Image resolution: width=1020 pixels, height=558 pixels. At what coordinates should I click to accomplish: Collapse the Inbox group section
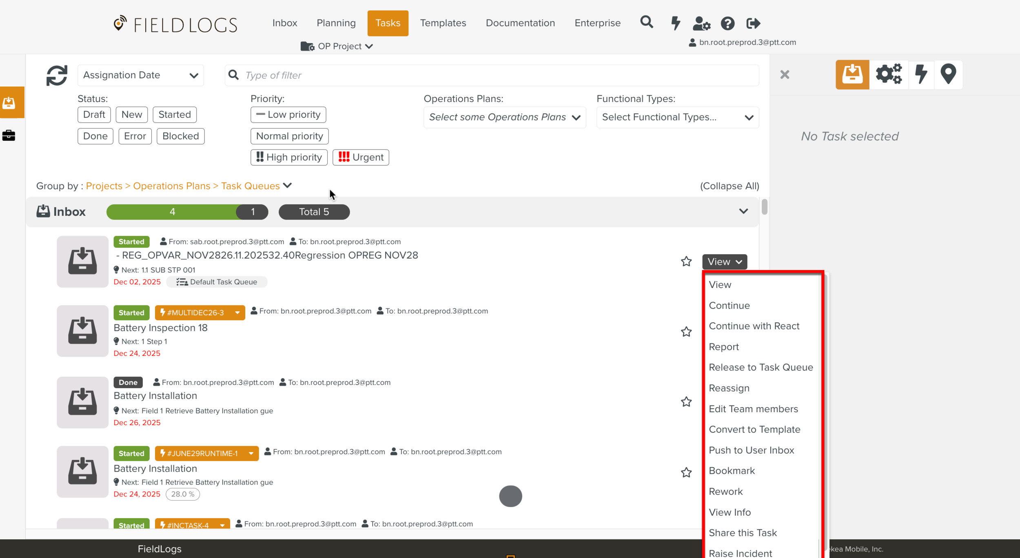743,211
